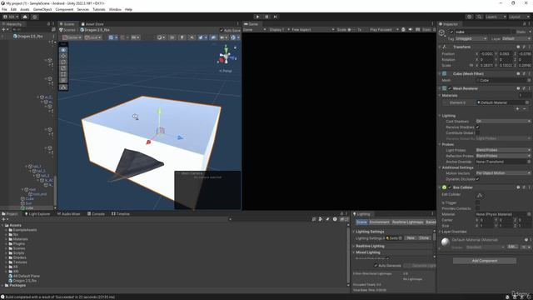Switch to the Console tab

click(x=96, y=214)
